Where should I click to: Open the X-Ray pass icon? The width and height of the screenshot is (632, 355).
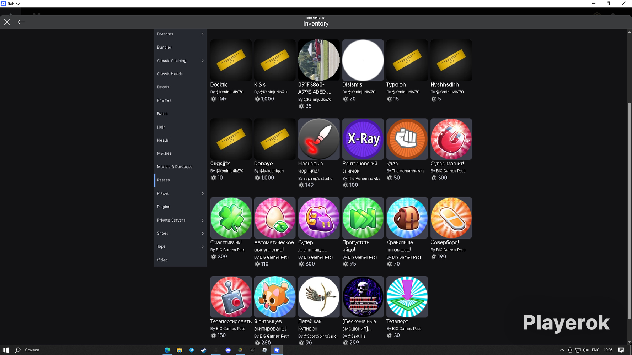(x=363, y=139)
